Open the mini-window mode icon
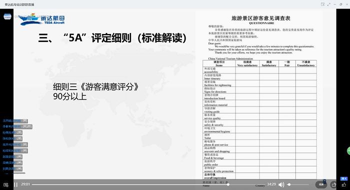 (322, 4)
